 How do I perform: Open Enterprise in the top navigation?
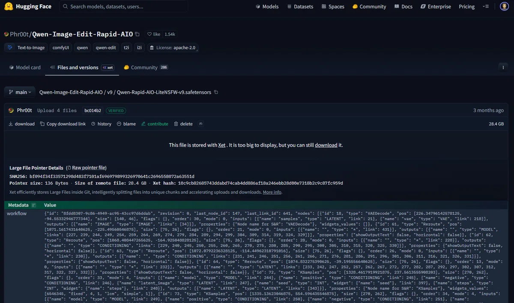[x=436, y=6]
